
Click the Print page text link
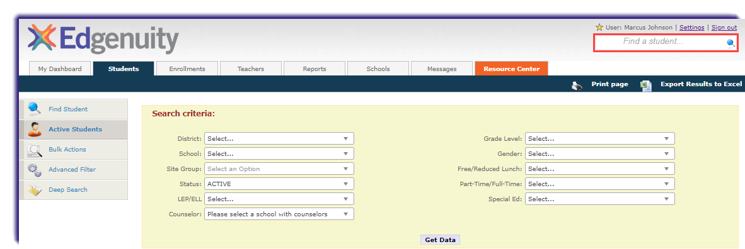[x=609, y=84]
